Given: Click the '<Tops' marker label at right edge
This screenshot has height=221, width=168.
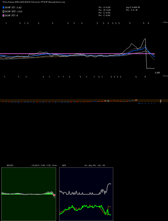Looking at the screenshot, I should 165,22.
